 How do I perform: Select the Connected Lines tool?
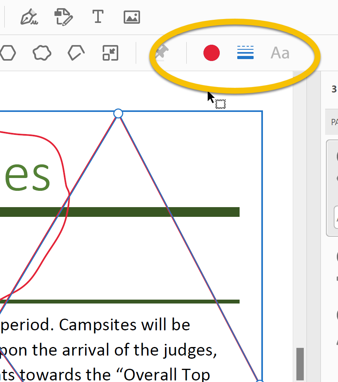[x=75, y=53]
